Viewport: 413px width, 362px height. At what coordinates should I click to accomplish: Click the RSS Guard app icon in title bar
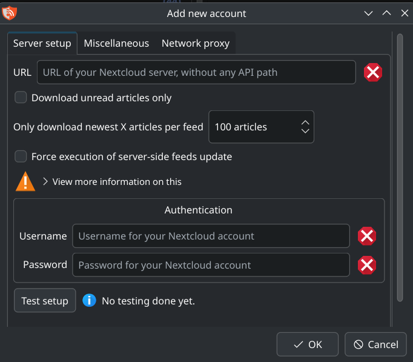point(10,13)
